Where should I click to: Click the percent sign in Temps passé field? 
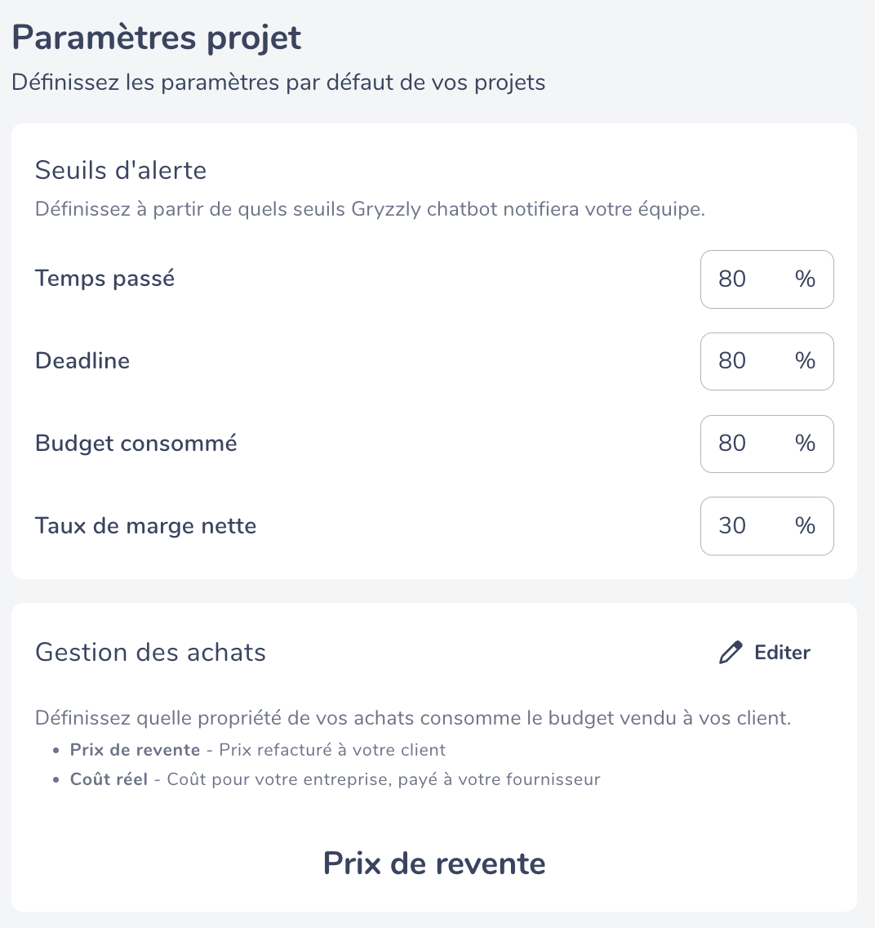[806, 279]
